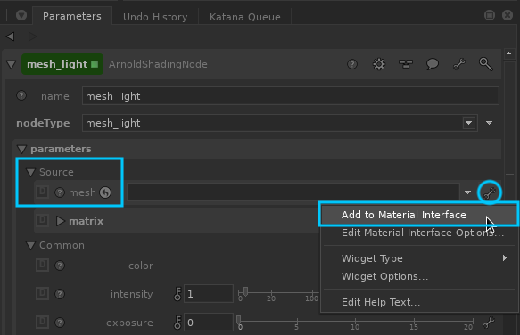The image size is (520, 335).
Task: Open help for the intensity parameter
Action: [x=60, y=294]
